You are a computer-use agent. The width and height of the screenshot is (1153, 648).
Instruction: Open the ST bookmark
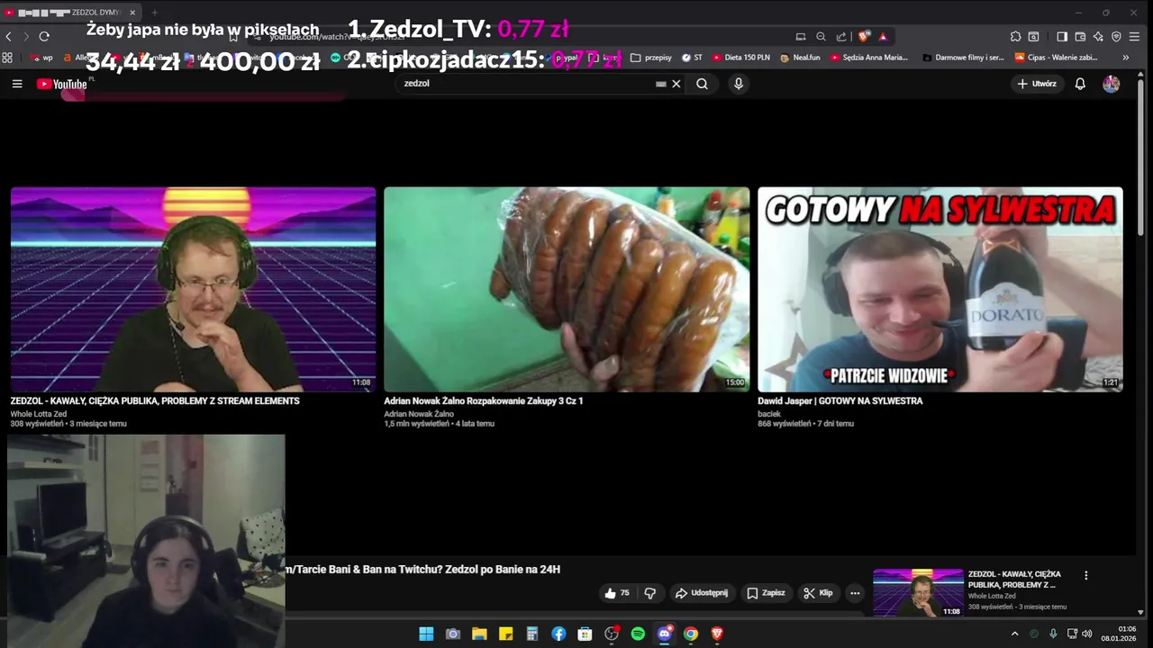pos(692,58)
